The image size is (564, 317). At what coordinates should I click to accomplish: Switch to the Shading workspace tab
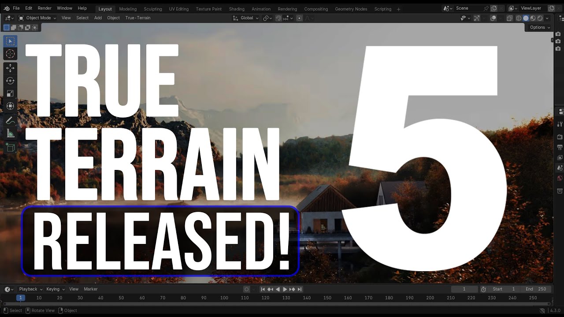(237, 9)
